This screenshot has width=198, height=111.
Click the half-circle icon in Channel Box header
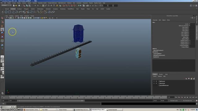[x=192, y=18]
